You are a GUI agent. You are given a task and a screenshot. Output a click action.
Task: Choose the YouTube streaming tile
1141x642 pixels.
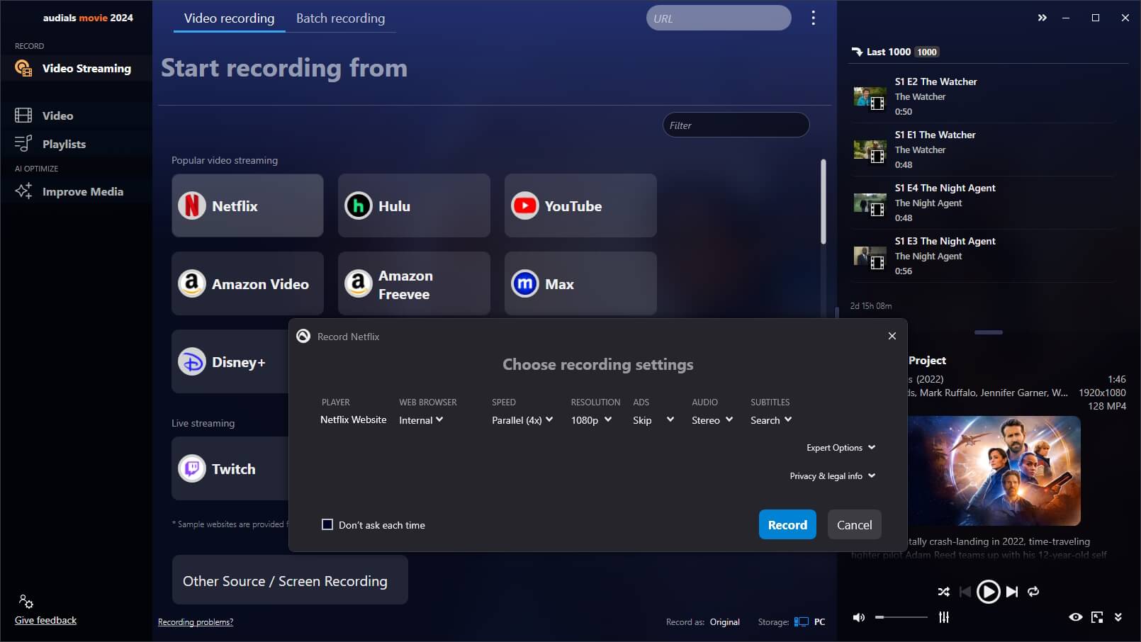(580, 205)
